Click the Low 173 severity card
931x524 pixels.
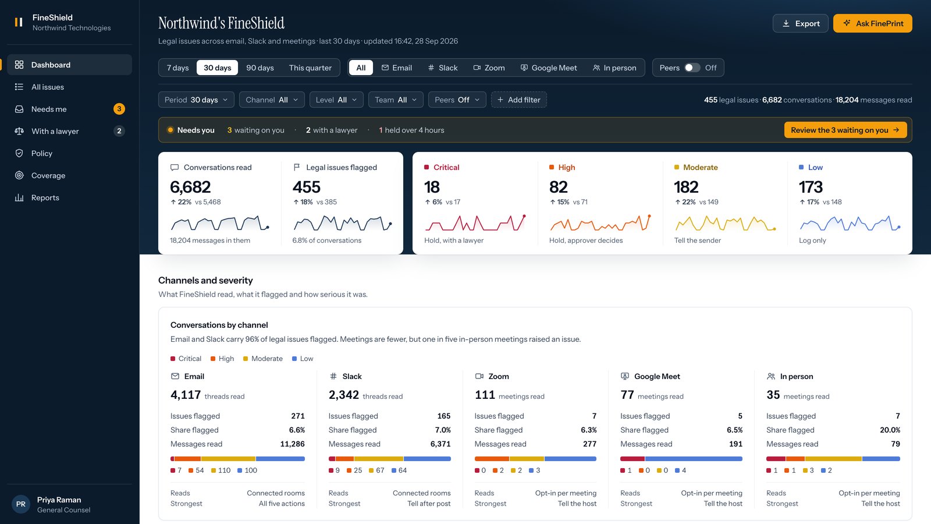[850, 203]
